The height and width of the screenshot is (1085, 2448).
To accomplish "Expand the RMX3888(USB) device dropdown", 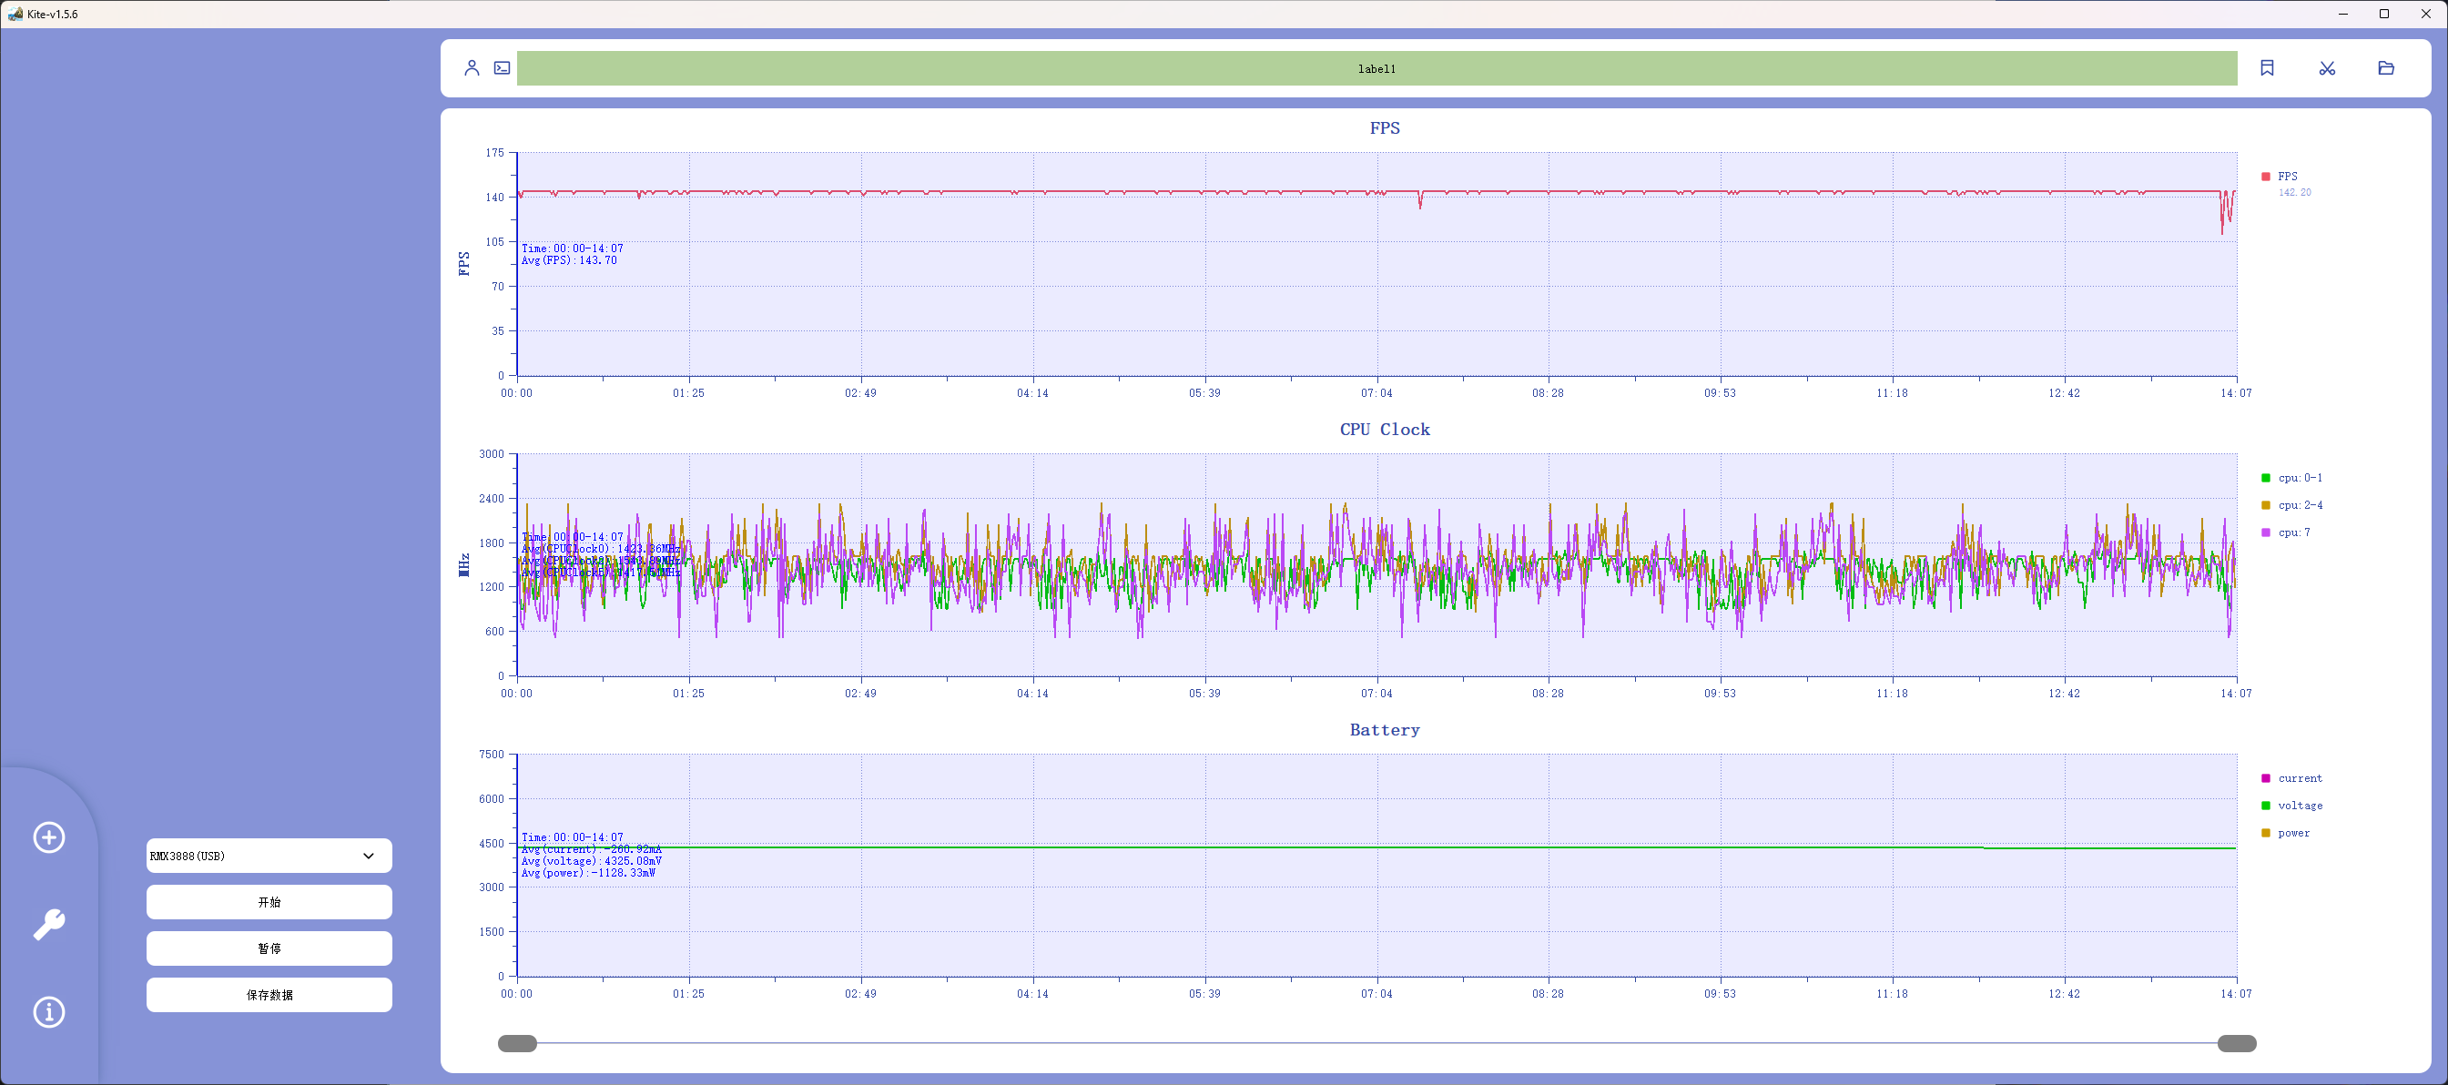I will [x=269, y=856].
